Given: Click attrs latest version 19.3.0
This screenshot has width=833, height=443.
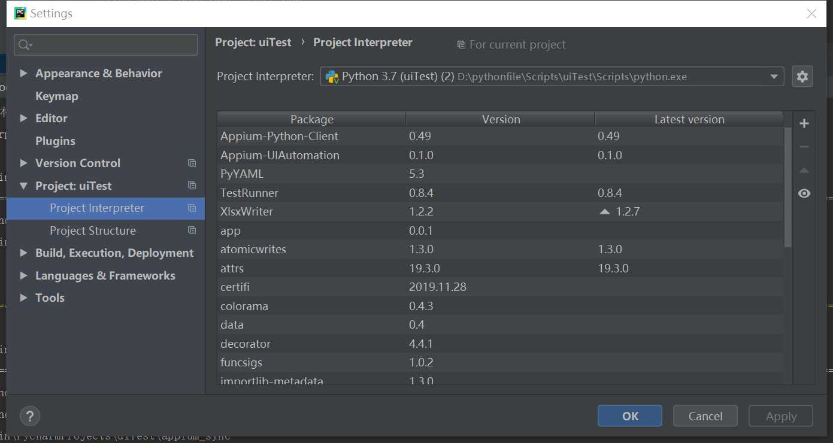Looking at the screenshot, I should point(613,268).
